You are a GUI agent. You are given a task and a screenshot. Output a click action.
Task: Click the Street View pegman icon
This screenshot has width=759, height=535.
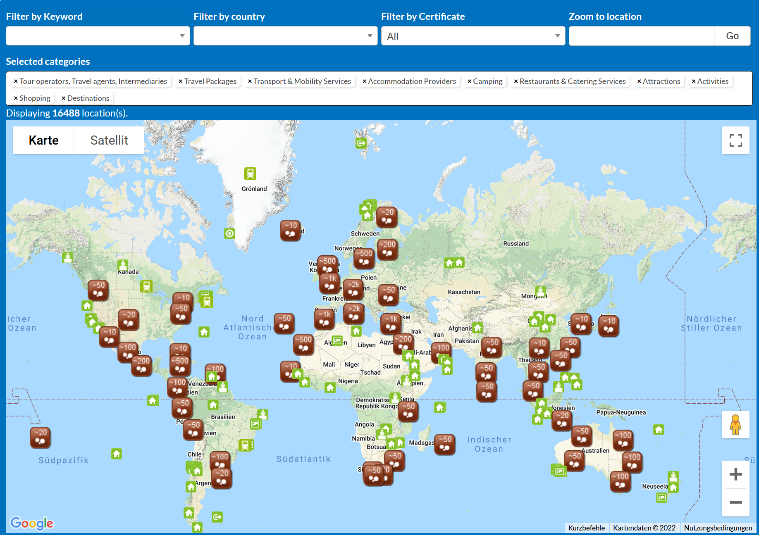[735, 425]
